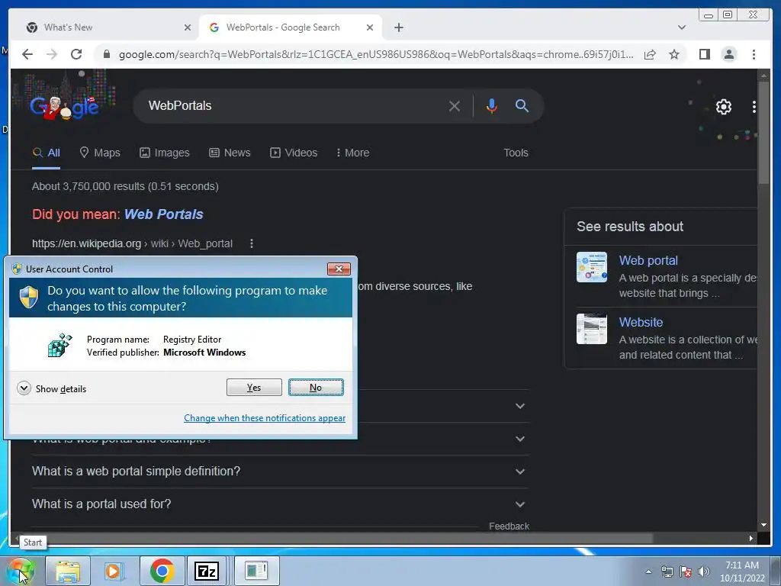The image size is (781, 586).
Task: Click No in User Account Control
Action: pos(316,387)
